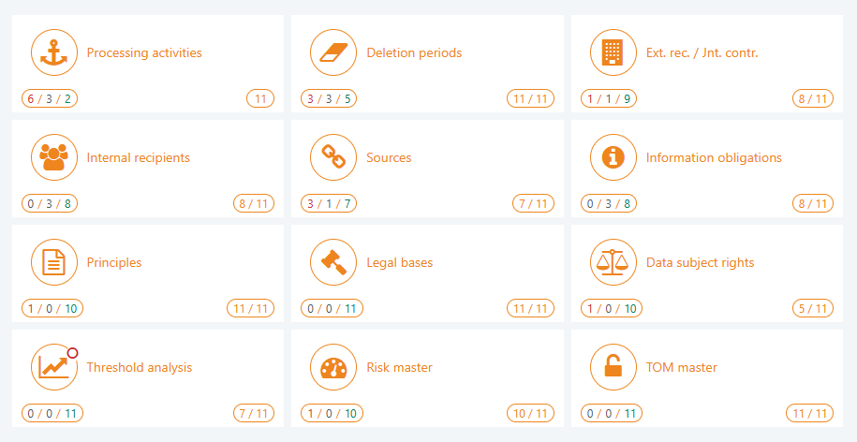Click the Sources 3 / 1 / 7 status badge

coord(329,203)
